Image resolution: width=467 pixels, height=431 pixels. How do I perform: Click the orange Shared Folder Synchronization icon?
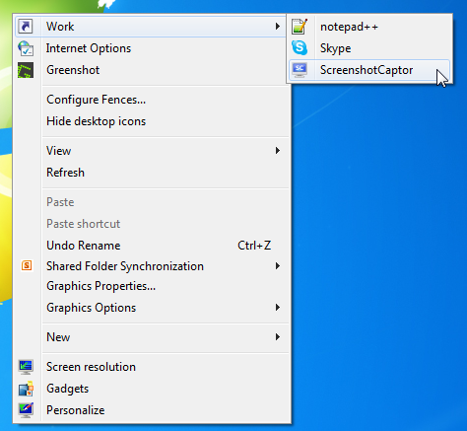(27, 265)
